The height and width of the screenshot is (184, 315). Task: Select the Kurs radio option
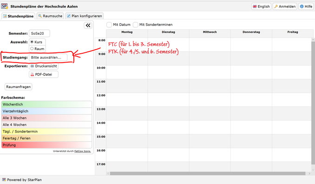(x=32, y=42)
